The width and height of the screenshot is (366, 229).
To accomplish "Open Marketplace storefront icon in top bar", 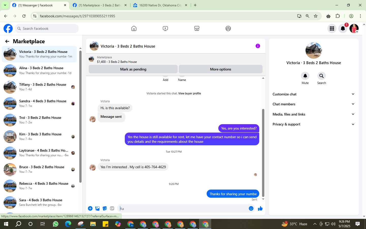I will [x=197, y=28].
